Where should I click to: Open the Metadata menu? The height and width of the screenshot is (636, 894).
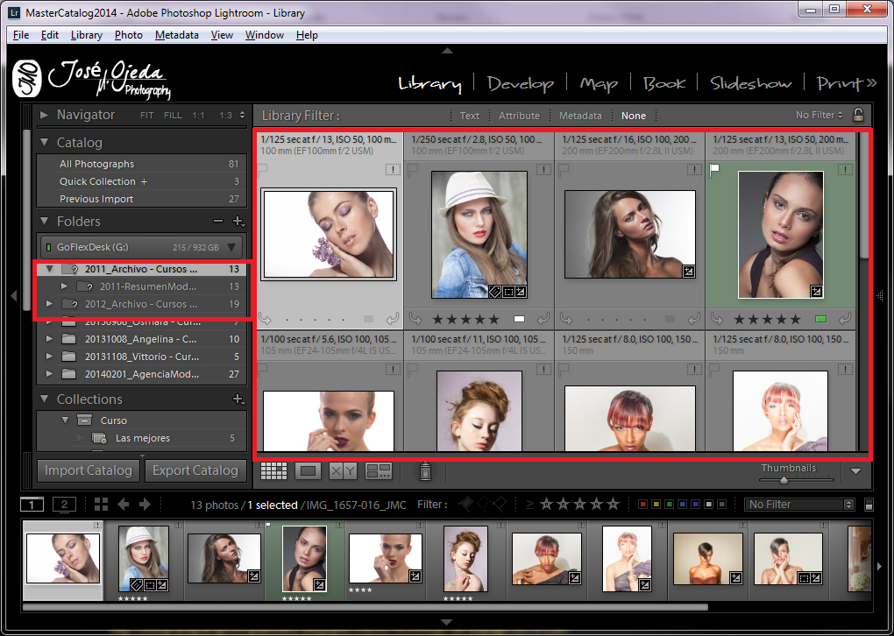177,35
